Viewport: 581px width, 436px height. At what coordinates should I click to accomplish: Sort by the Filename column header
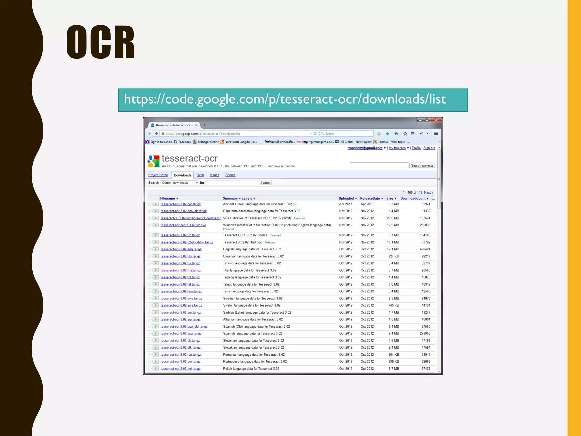(169, 198)
